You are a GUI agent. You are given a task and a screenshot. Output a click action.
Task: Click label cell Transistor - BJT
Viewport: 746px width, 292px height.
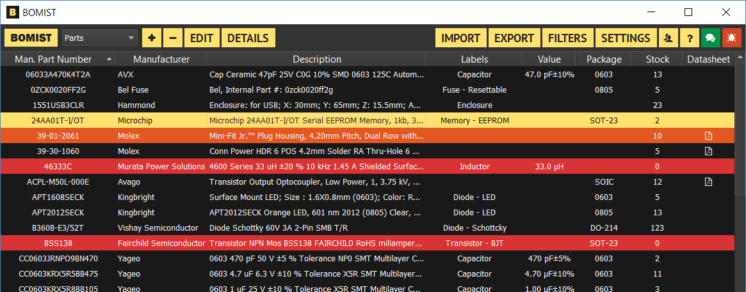(474, 243)
